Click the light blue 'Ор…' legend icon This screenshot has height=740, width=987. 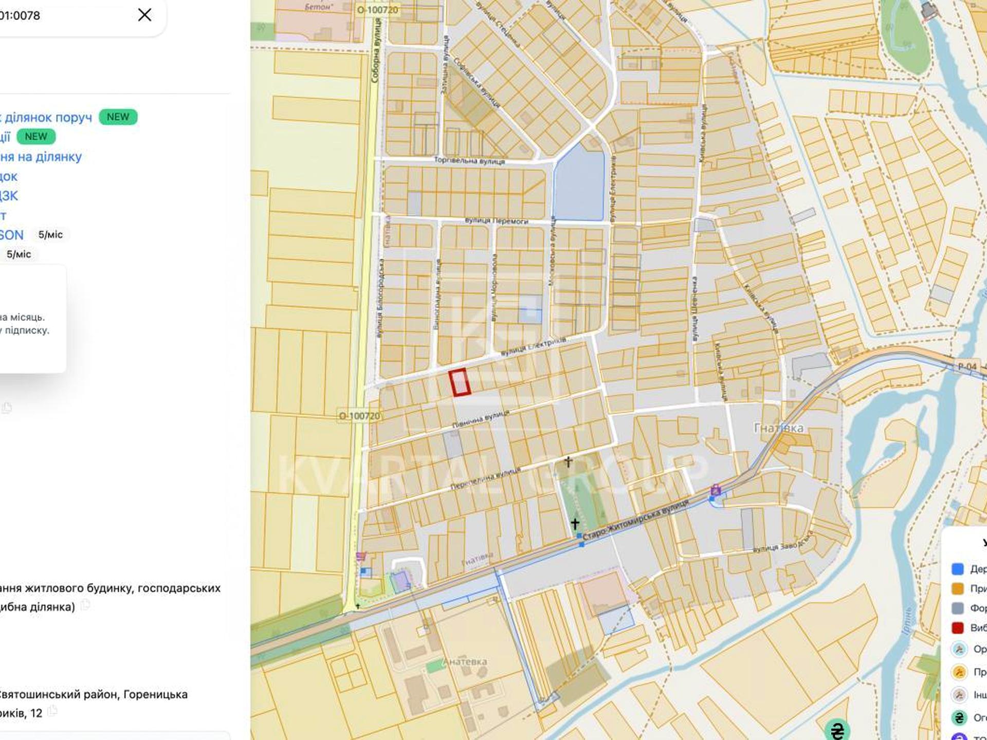(x=959, y=649)
